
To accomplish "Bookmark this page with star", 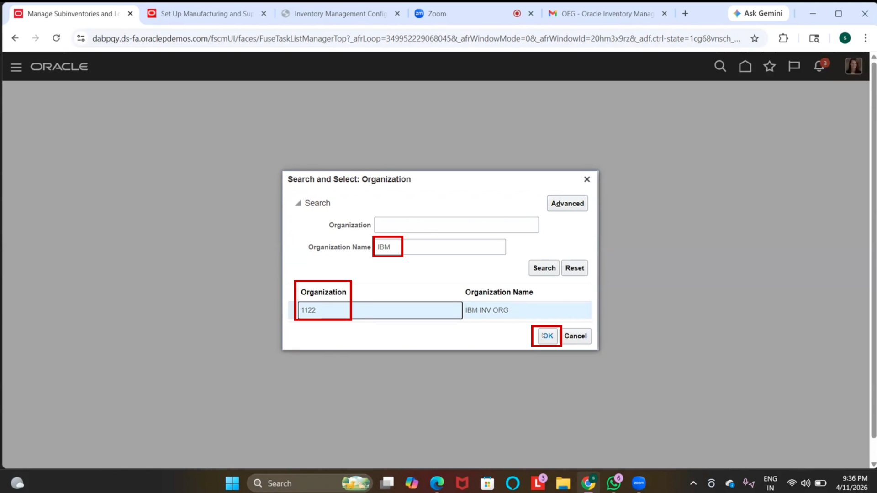I will tap(755, 38).
